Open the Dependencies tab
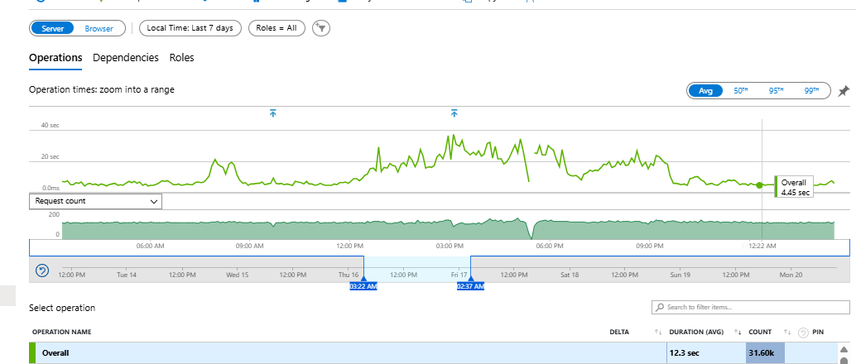The image size is (856, 364). pos(126,57)
